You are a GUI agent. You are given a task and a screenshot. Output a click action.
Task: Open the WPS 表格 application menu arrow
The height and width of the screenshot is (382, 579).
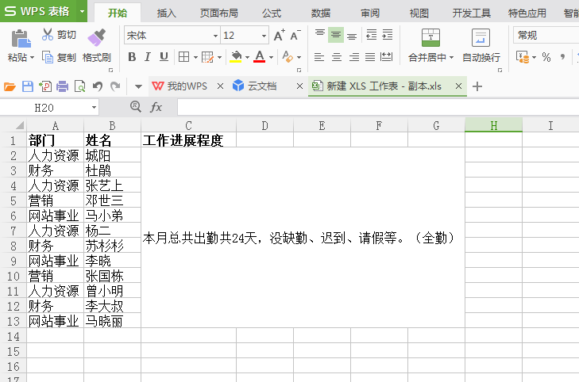pyautogui.click(x=82, y=11)
